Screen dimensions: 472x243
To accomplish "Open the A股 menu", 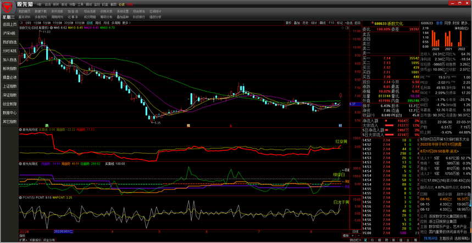I will click(x=39, y=5).
